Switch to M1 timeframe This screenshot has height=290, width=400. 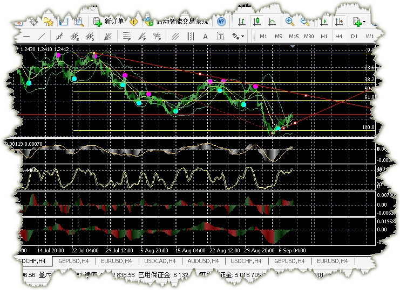(x=263, y=37)
